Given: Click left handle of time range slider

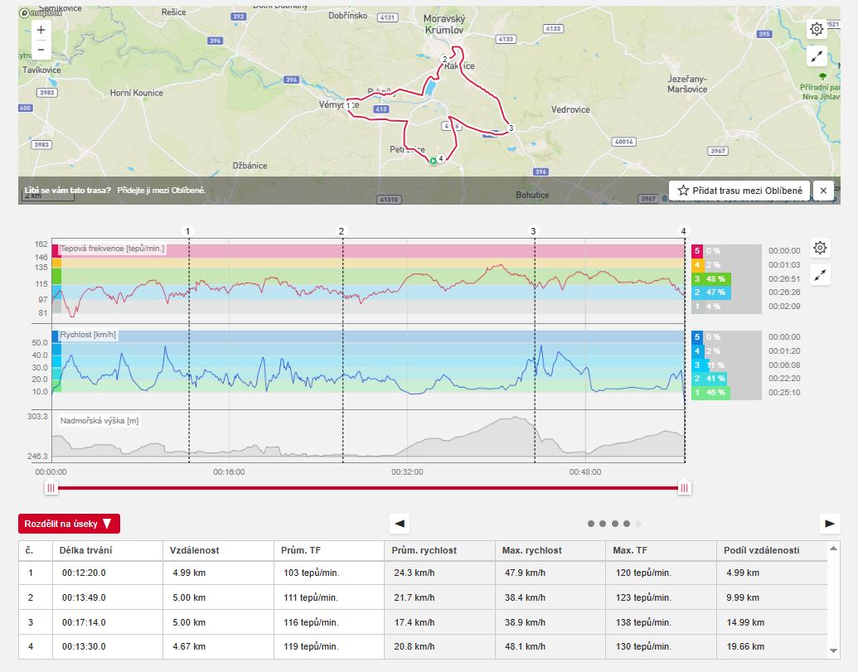Looking at the screenshot, I should [51, 488].
